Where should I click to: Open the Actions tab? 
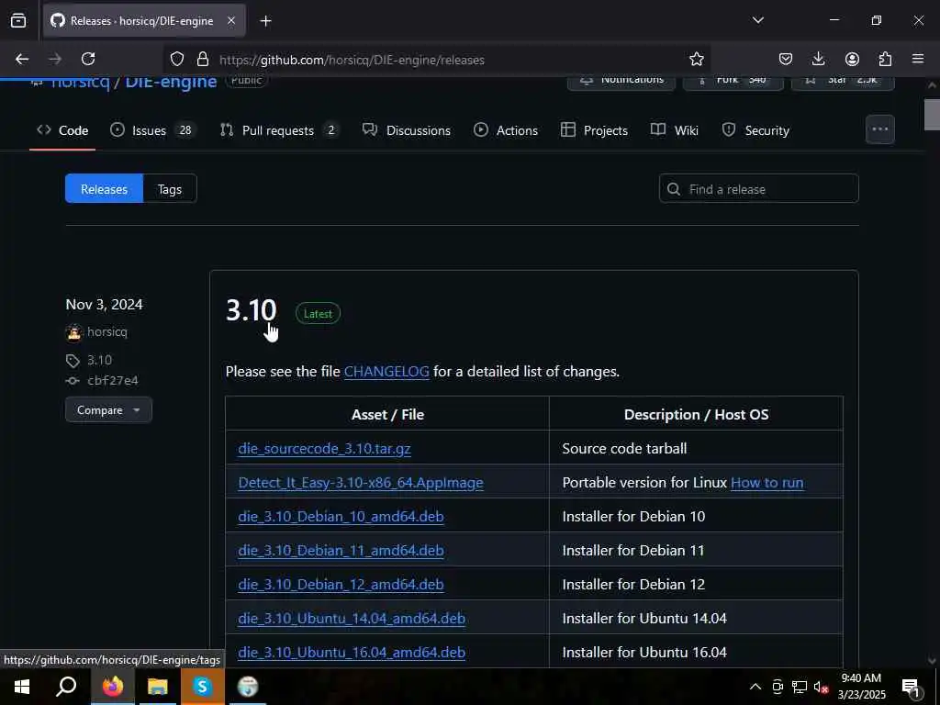pyautogui.click(x=506, y=130)
